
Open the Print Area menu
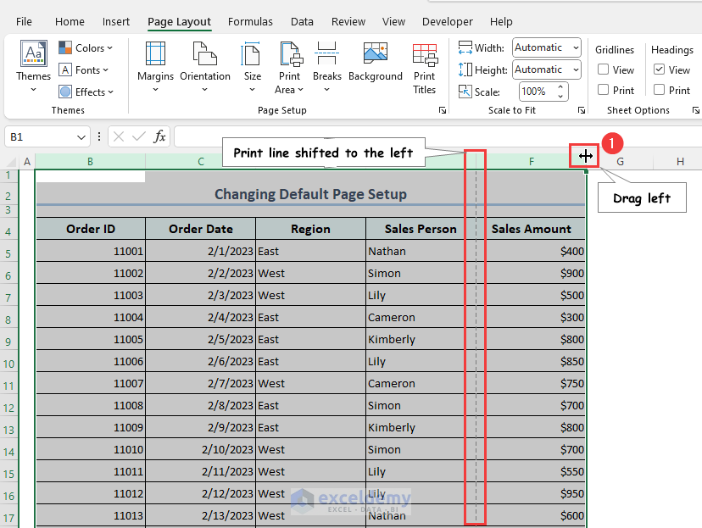pos(290,68)
